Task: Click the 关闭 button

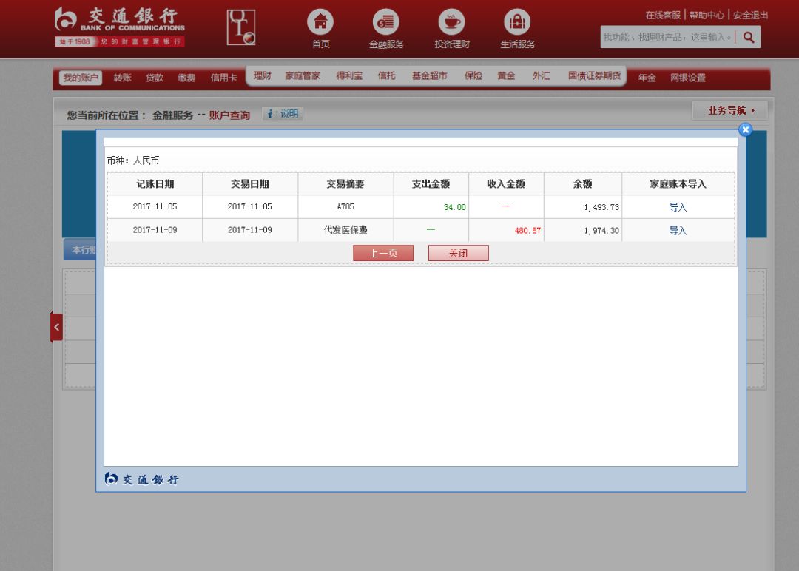Action: pyautogui.click(x=458, y=252)
